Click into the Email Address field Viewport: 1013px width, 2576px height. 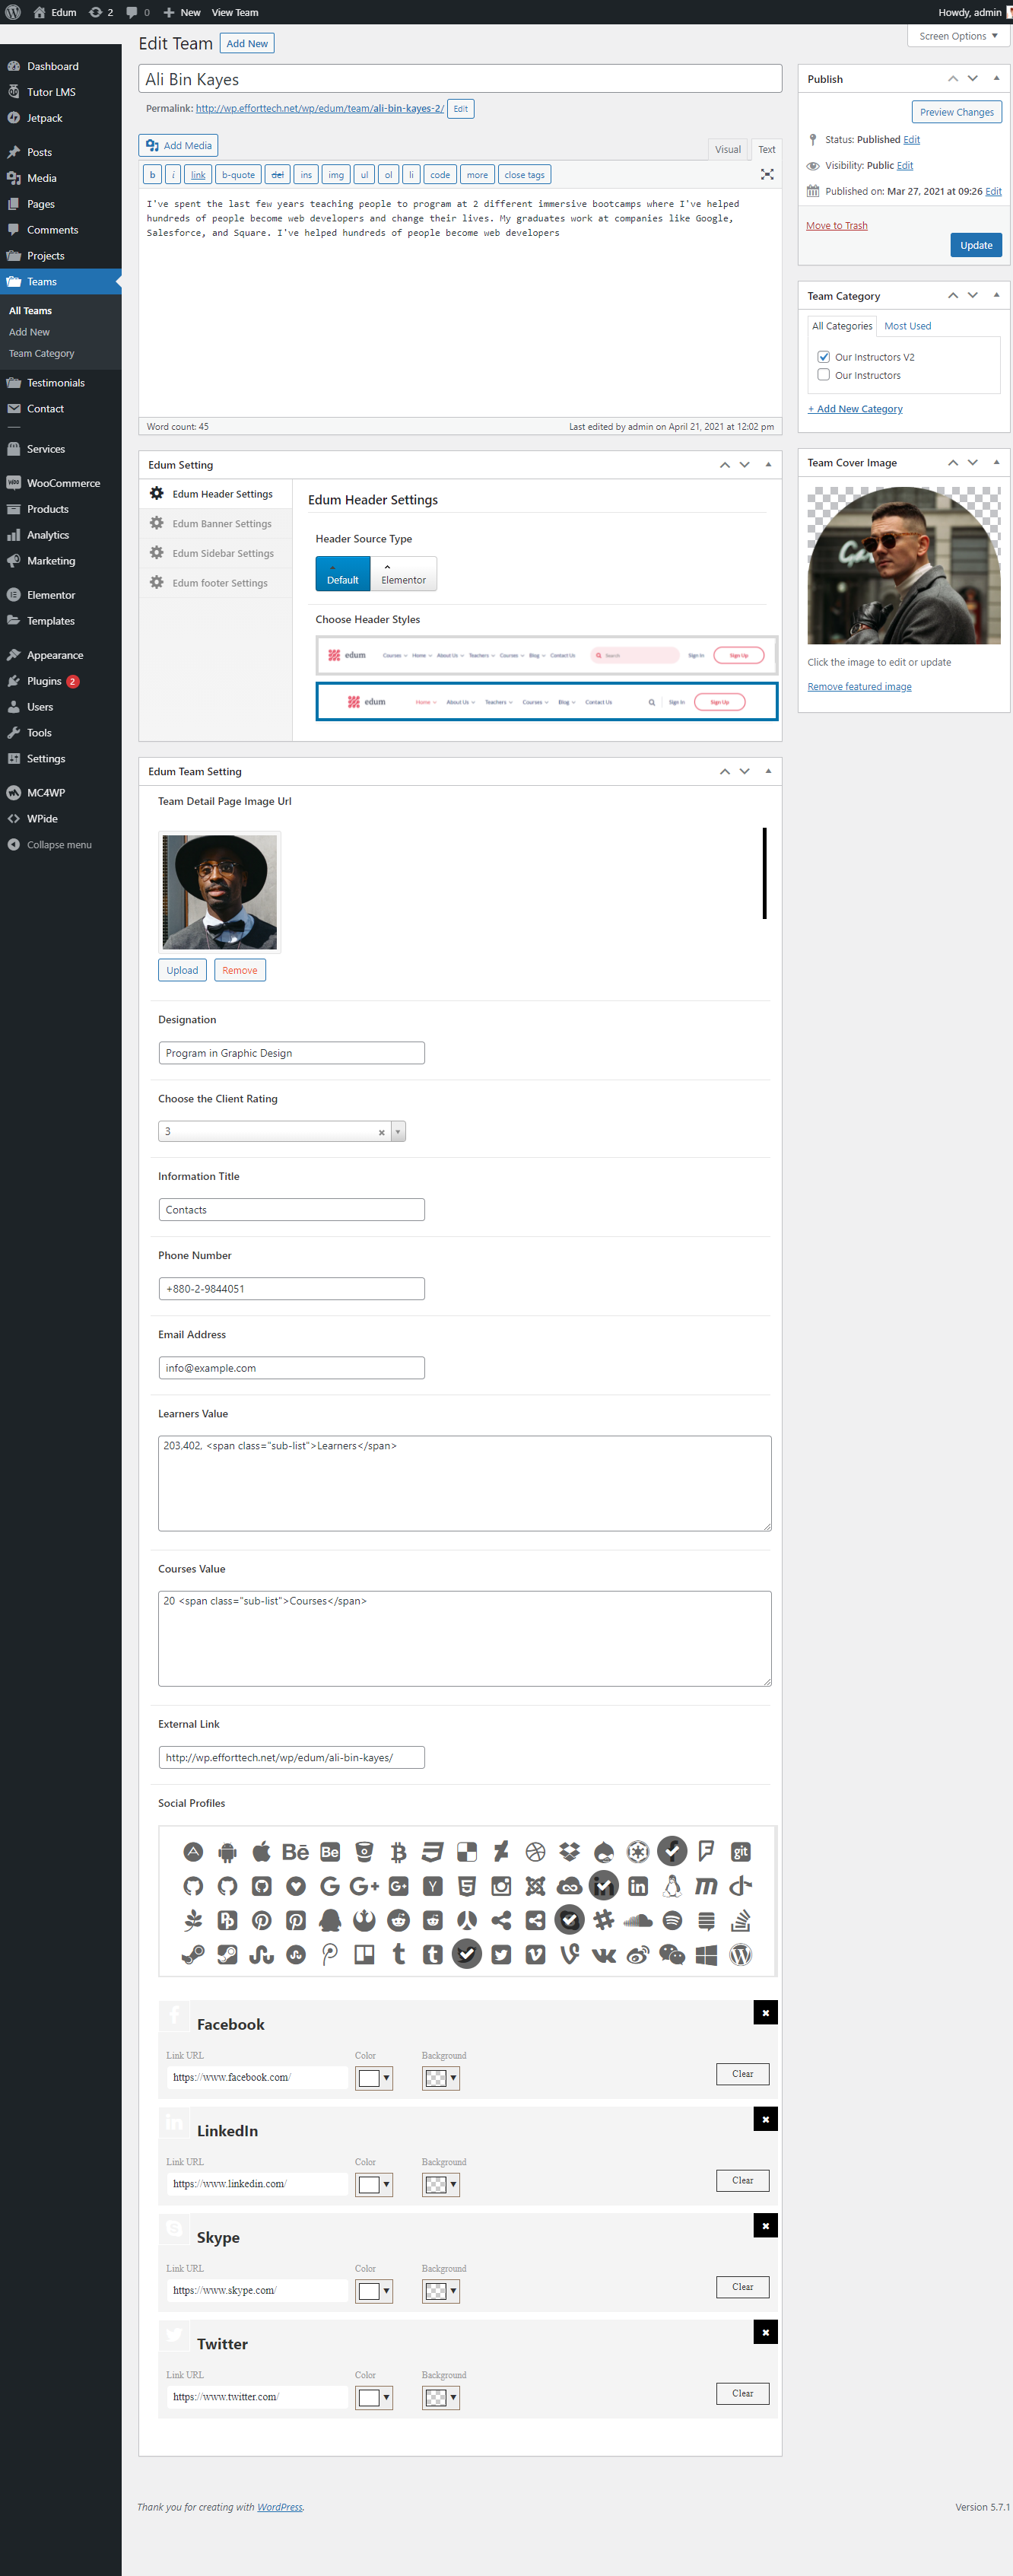pyautogui.click(x=291, y=1368)
